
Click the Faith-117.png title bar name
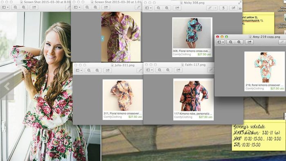tap(195, 65)
